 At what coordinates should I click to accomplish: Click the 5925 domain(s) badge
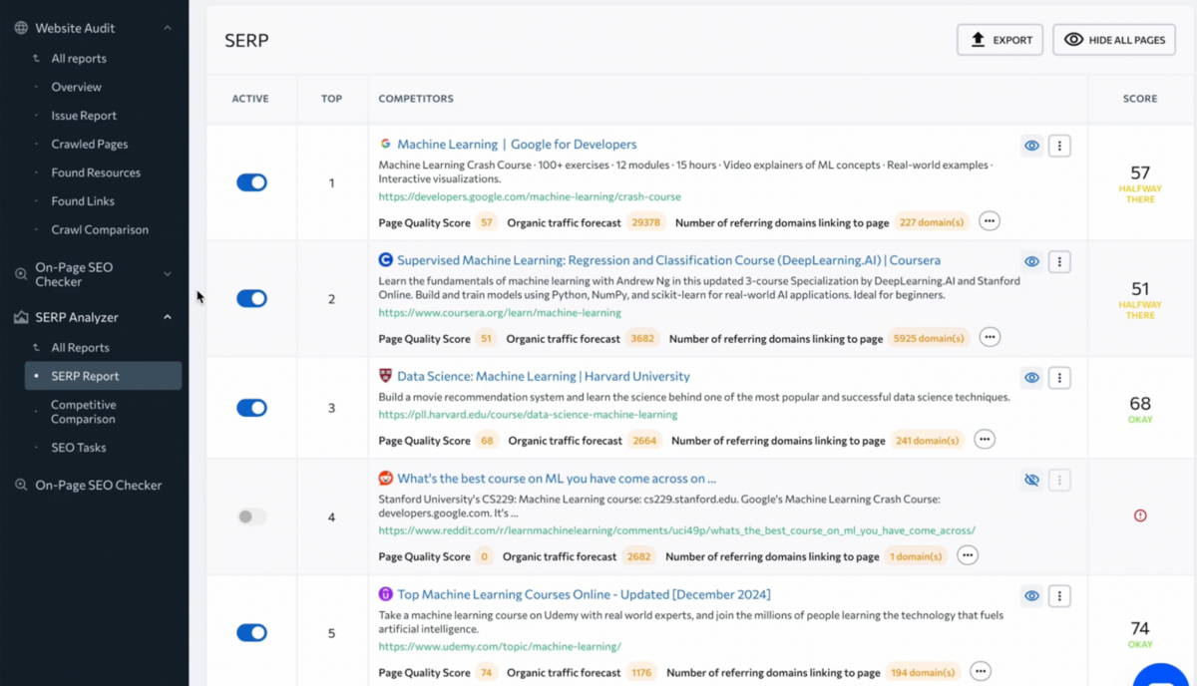929,338
